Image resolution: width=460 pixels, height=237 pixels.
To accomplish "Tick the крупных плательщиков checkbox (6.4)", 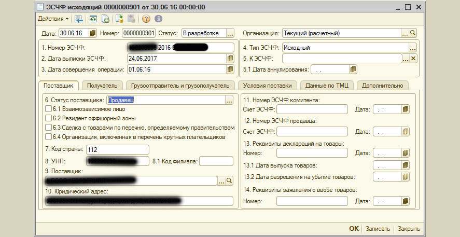I will 49,137.
